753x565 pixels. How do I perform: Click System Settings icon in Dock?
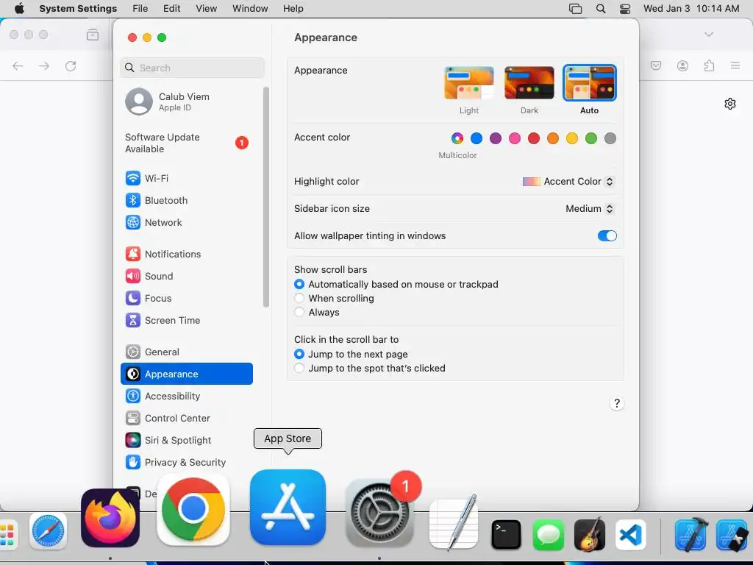coord(379,513)
